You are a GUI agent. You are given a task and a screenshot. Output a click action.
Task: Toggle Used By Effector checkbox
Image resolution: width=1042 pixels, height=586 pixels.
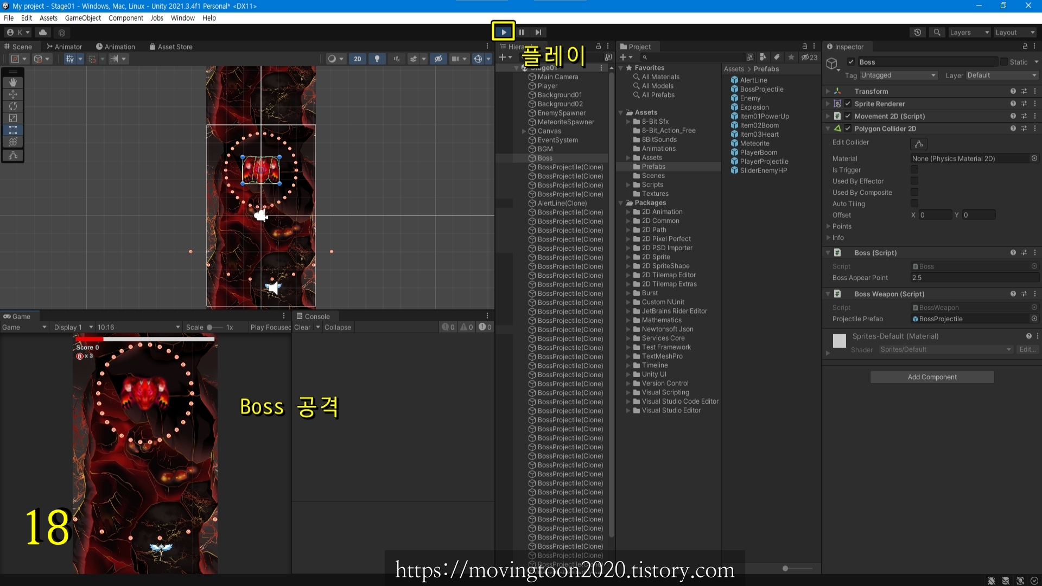[914, 181]
